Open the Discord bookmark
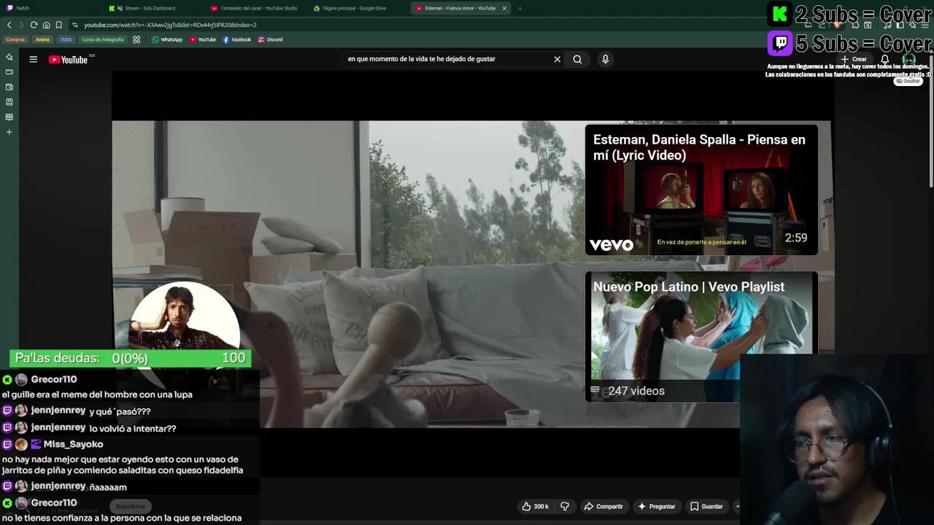 pos(270,39)
